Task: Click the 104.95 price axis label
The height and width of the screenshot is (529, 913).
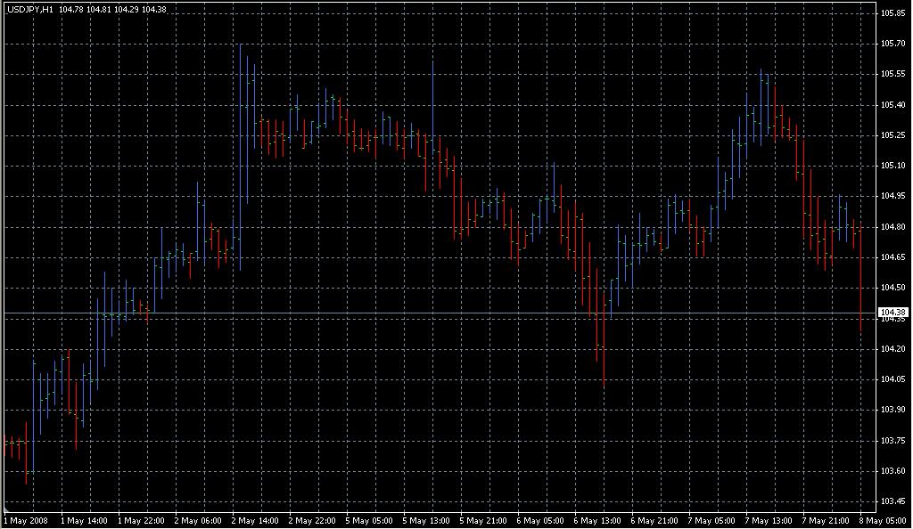Action: [892, 196]
